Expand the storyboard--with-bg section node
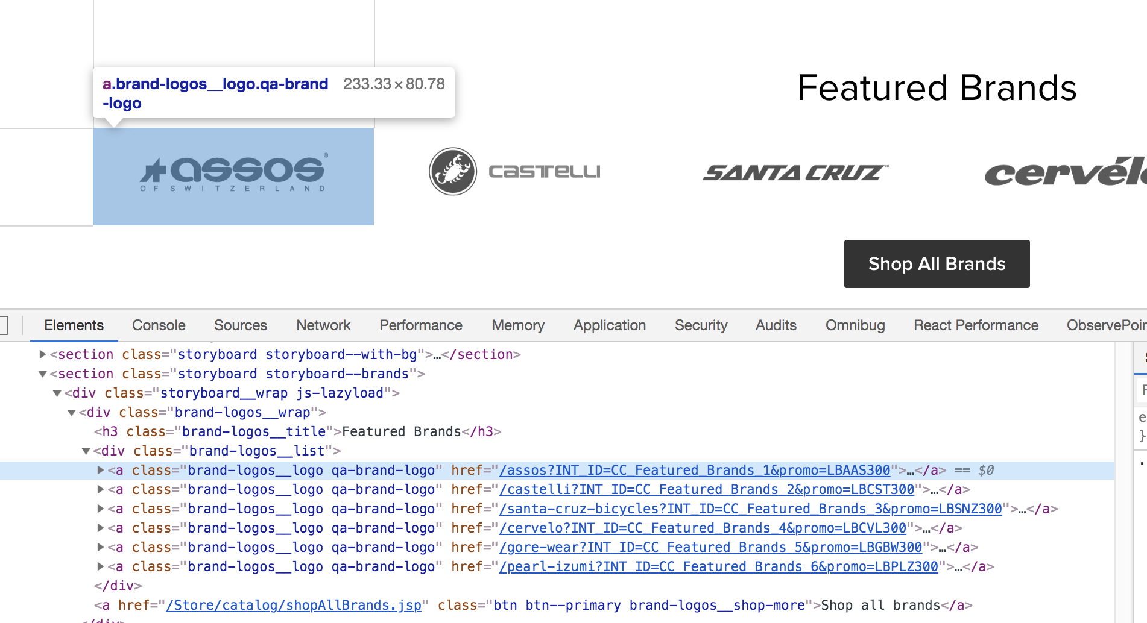The image size is (1147, 623). coord(43,354)
